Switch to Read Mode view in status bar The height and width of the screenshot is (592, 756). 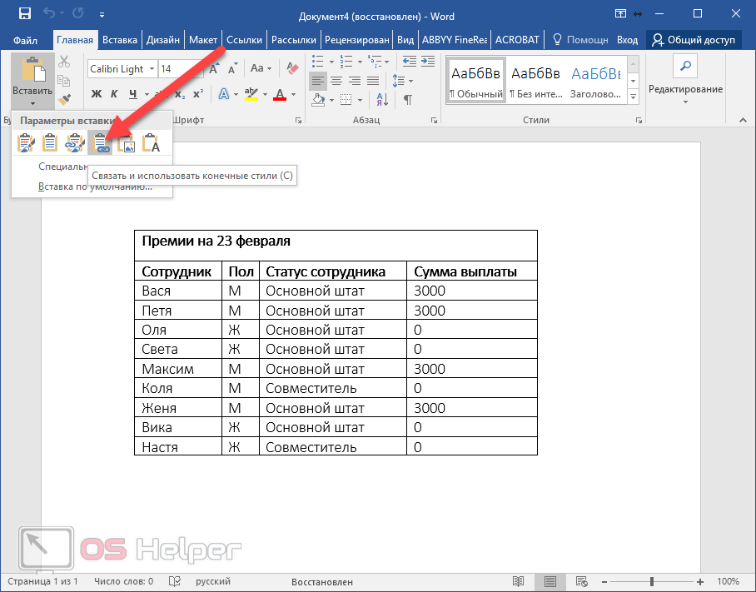(519, 581)
